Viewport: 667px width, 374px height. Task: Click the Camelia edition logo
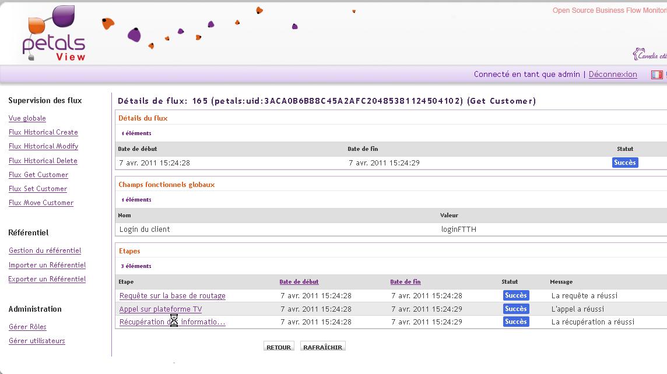(650, 55)
